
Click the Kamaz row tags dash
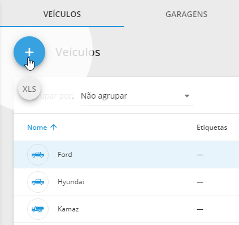click(200, 209)
